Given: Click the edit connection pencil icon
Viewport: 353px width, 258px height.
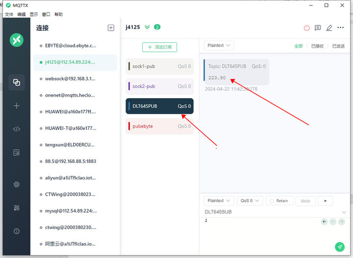Looking at the screenshot, I should [329, 28].
